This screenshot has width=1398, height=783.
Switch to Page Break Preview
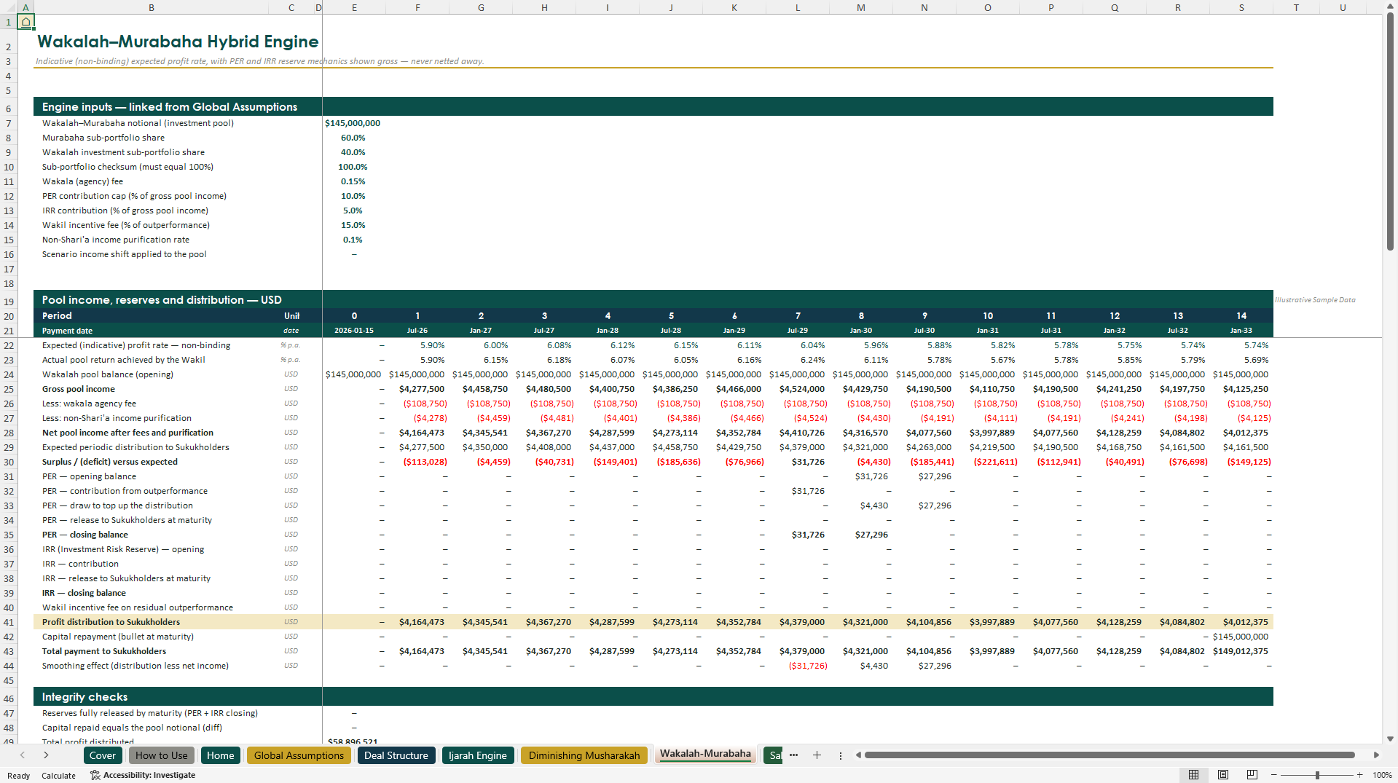1252,775
